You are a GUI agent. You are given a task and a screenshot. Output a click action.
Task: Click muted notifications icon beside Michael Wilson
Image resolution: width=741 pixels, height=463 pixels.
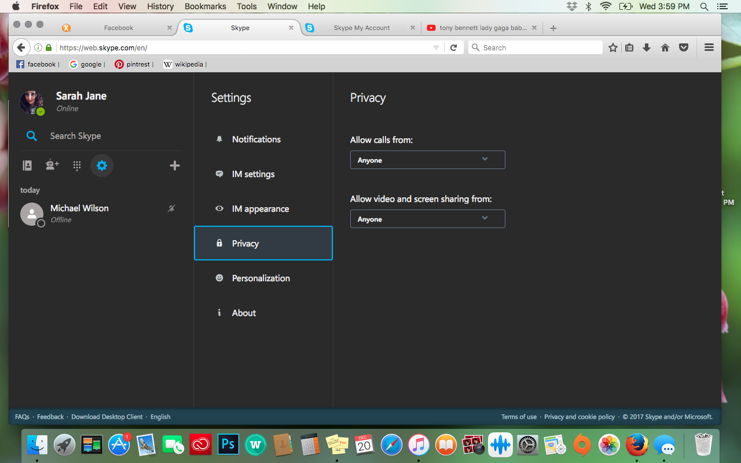(x=171, y=208)
